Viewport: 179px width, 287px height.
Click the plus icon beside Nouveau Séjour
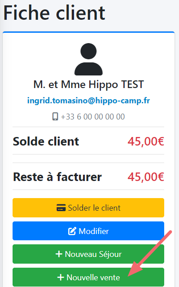point(59,254)
